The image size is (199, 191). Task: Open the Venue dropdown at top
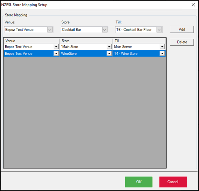point(50,30)
